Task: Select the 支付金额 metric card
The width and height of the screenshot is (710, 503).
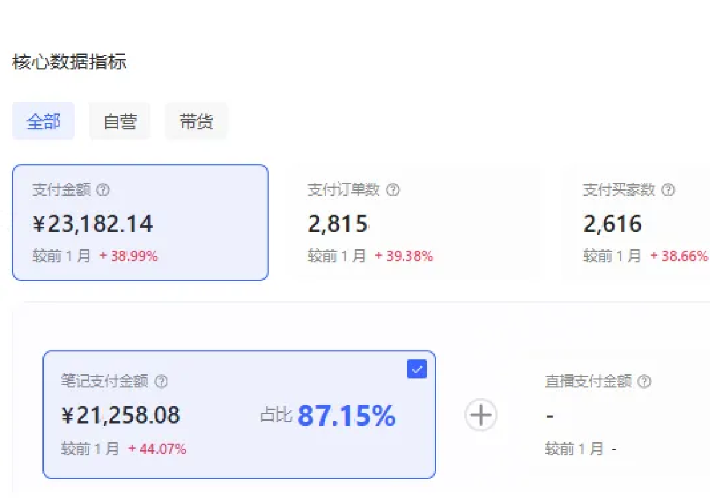Action: (x=140, y=223)
